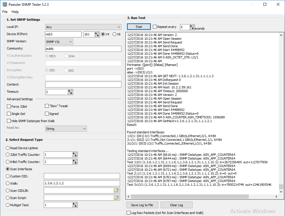Screen dimensions: 285x216
Task: Choose the V6 radio button
Action: [114, 34]
